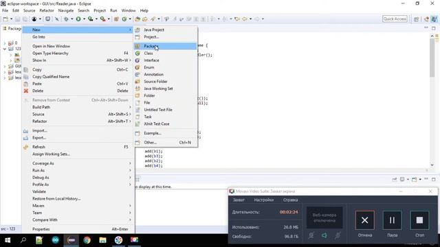The width and height of the screenshot is (440, 247).
Task: Expand the Maven submenu
Action: click(78, 206)
